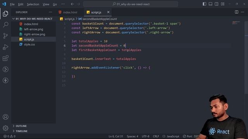Click the VS Code logo icon
Viewport: 248px width, 139px height.
[4, 4]
